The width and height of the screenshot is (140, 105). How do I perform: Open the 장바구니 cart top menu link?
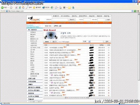[74, 16]
